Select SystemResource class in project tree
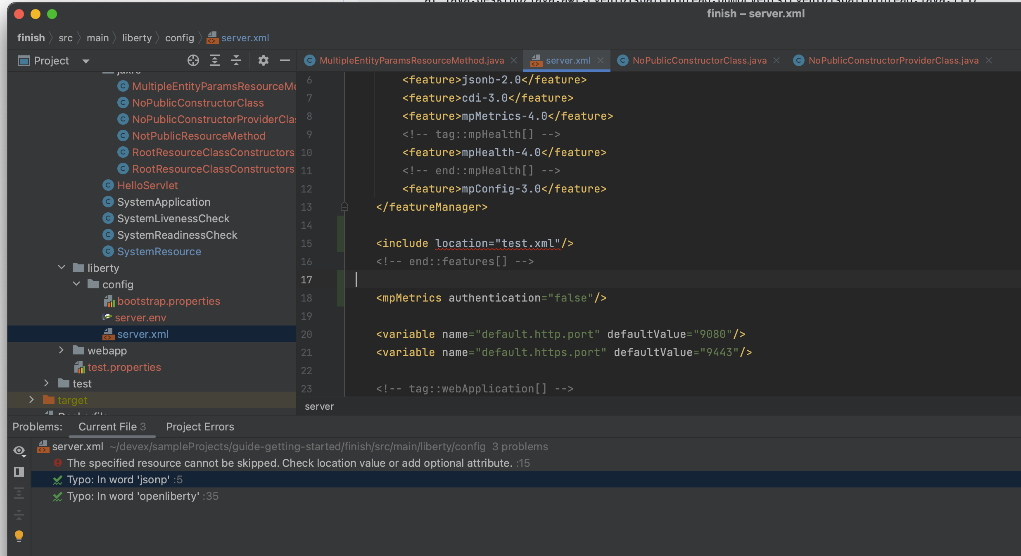The image size is (1021, 556). (159, 252)
